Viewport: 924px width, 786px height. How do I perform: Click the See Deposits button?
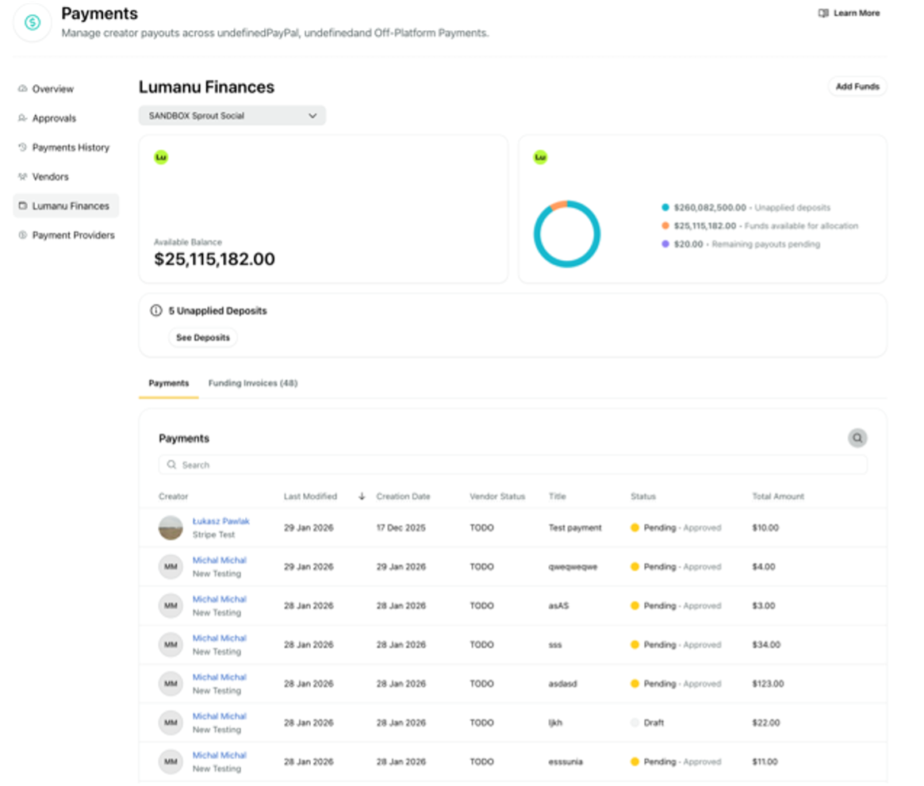203,338
